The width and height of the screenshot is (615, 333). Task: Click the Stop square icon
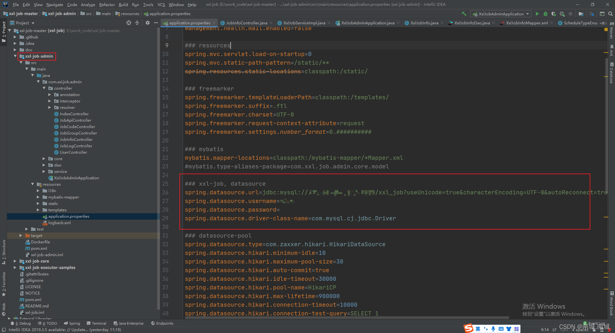pos(570,14)
